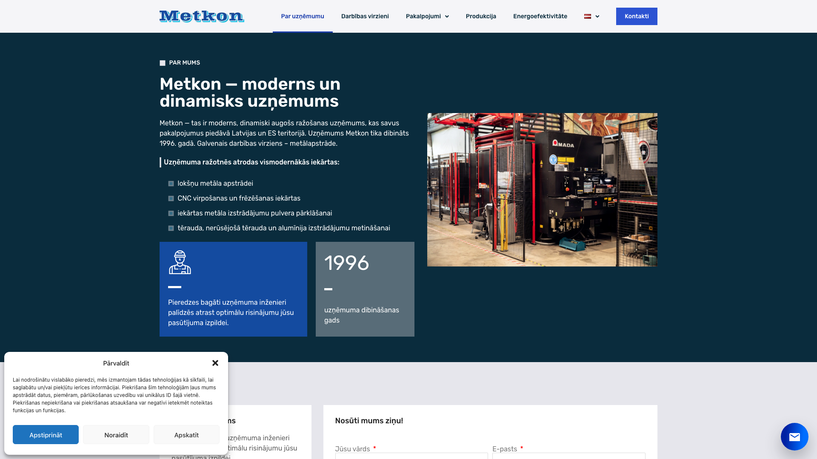Click the E-pasts field label
817x459 pixels.
pos(505,449)
